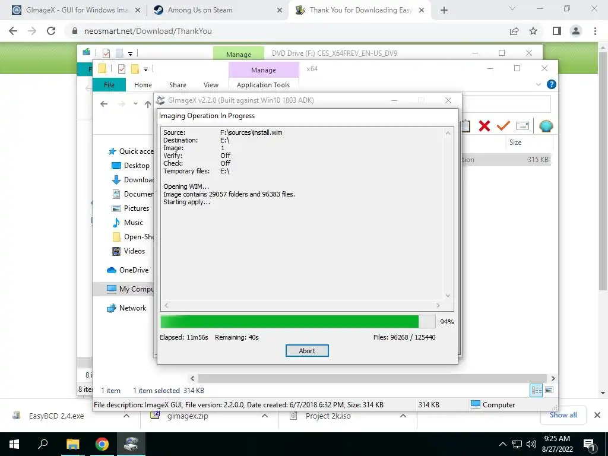Show hidden system tray icons

pyautogui.click(x=502, y=444)
